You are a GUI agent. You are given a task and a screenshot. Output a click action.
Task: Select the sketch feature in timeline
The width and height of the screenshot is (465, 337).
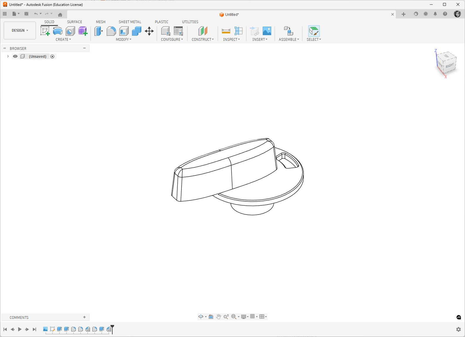pos(52,329)
